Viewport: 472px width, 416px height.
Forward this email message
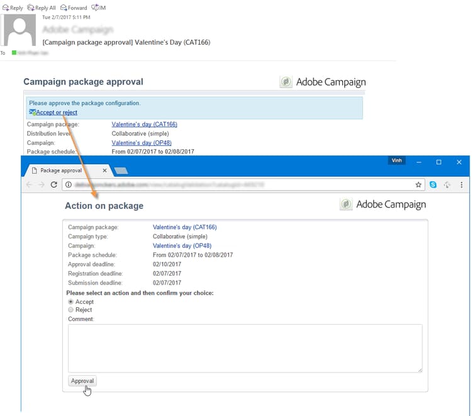click(74, 8)
